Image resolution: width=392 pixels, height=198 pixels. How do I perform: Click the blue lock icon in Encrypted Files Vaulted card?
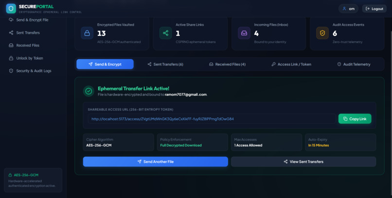coord(87,33)
